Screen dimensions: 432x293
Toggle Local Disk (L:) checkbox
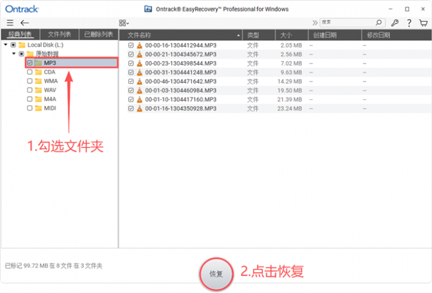tap(13, 44)
